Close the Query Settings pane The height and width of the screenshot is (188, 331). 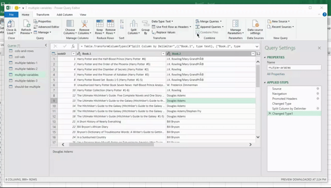click(x=319, y=48)
